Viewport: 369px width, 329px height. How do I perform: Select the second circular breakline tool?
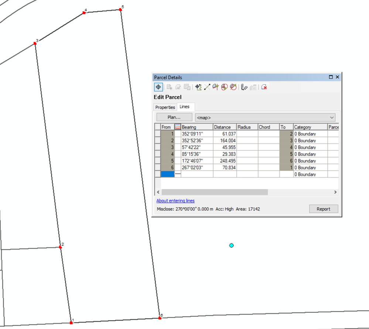(233, 87)
